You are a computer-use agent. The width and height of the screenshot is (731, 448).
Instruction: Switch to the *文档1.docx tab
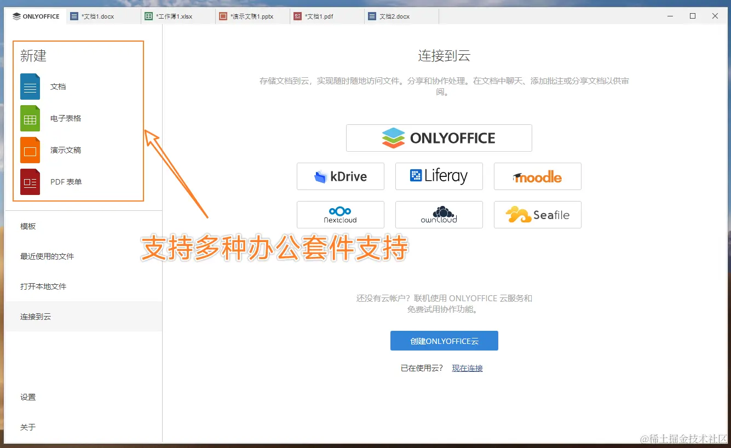(103, 16)
